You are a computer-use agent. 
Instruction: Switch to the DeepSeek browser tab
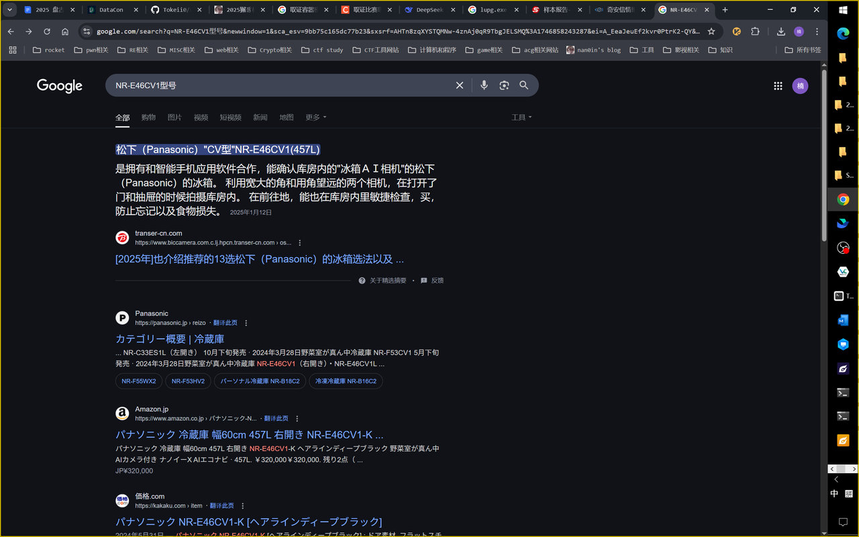pyautogui.click(x=429, y=10)
